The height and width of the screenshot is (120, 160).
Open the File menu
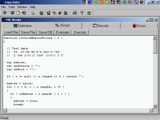tap(3, 7)
